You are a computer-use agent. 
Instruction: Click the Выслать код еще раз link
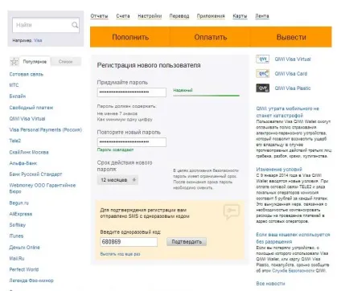click(x=120, y=254)
